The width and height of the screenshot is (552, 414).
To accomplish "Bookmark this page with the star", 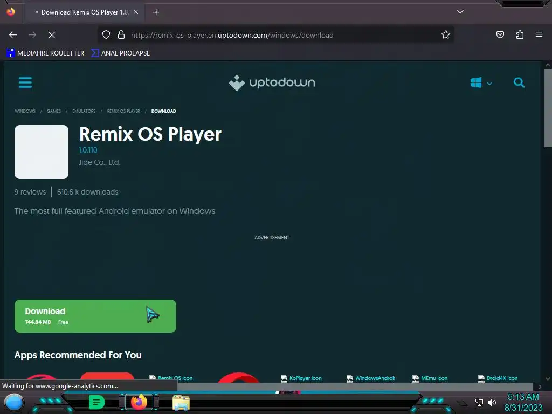I will point(446,34).
